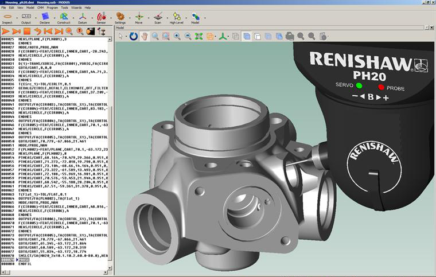Click the code panel horizontal scrollbar
This screenshot has width=436, height=277.
point(54,272)
